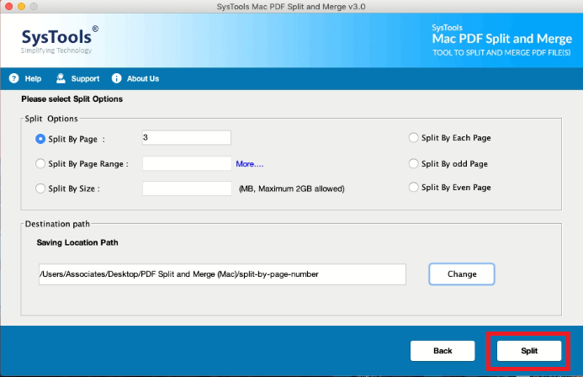Click the Saving Location Path label

click(77, 242)
